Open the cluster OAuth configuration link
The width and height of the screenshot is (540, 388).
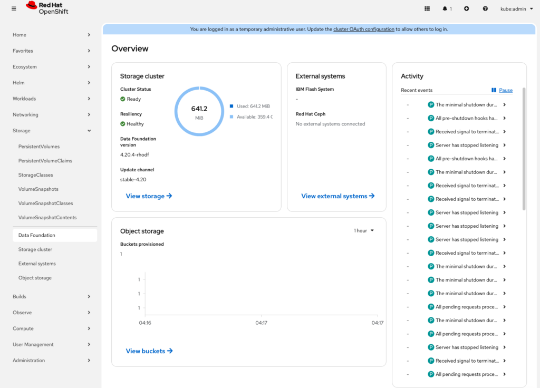point(363,30)
